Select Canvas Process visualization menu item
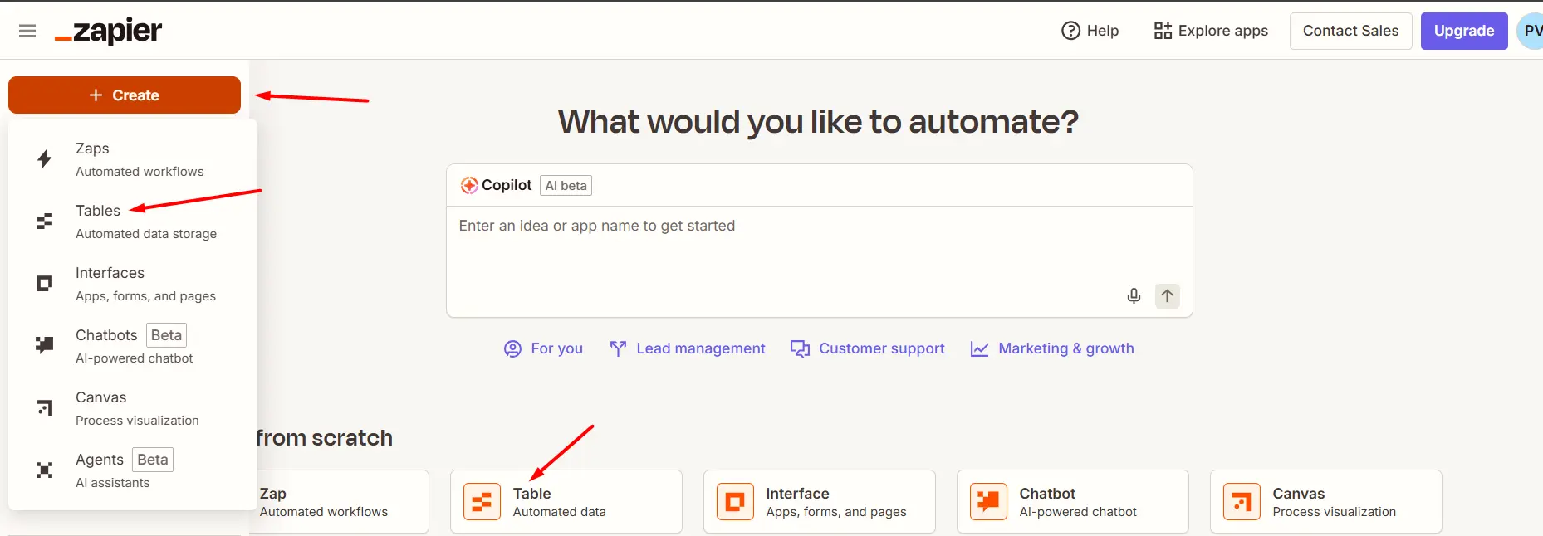This screenshot has width=1543, height=536. [x=133, y=408]
